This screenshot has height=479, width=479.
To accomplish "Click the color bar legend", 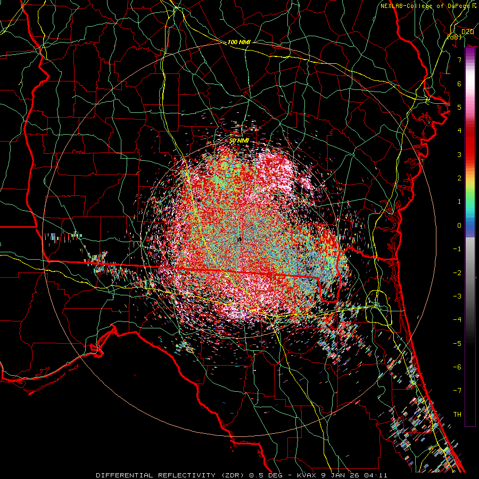I will [x=470, y=237].
